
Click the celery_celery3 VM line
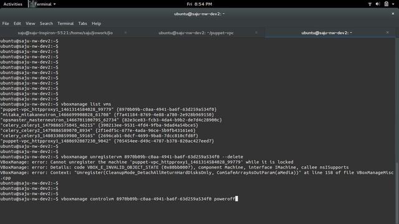pos(99,136)
